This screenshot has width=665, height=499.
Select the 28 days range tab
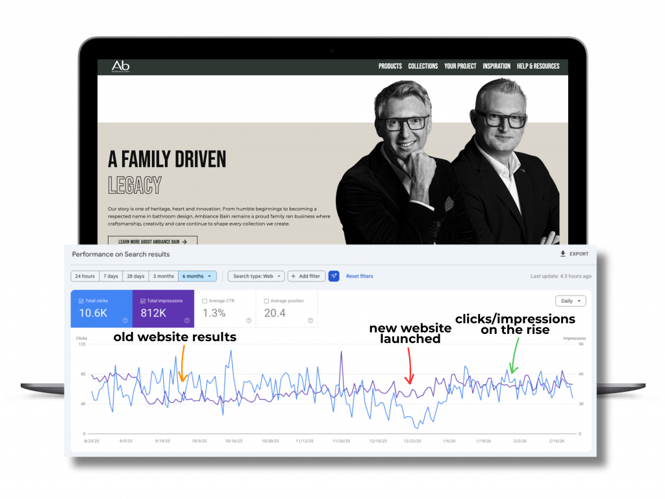[x=135, y=276]
